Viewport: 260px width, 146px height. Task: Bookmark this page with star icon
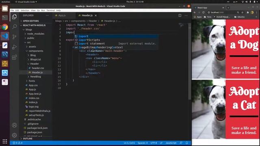pyautogui.click(x=243, y=13)
